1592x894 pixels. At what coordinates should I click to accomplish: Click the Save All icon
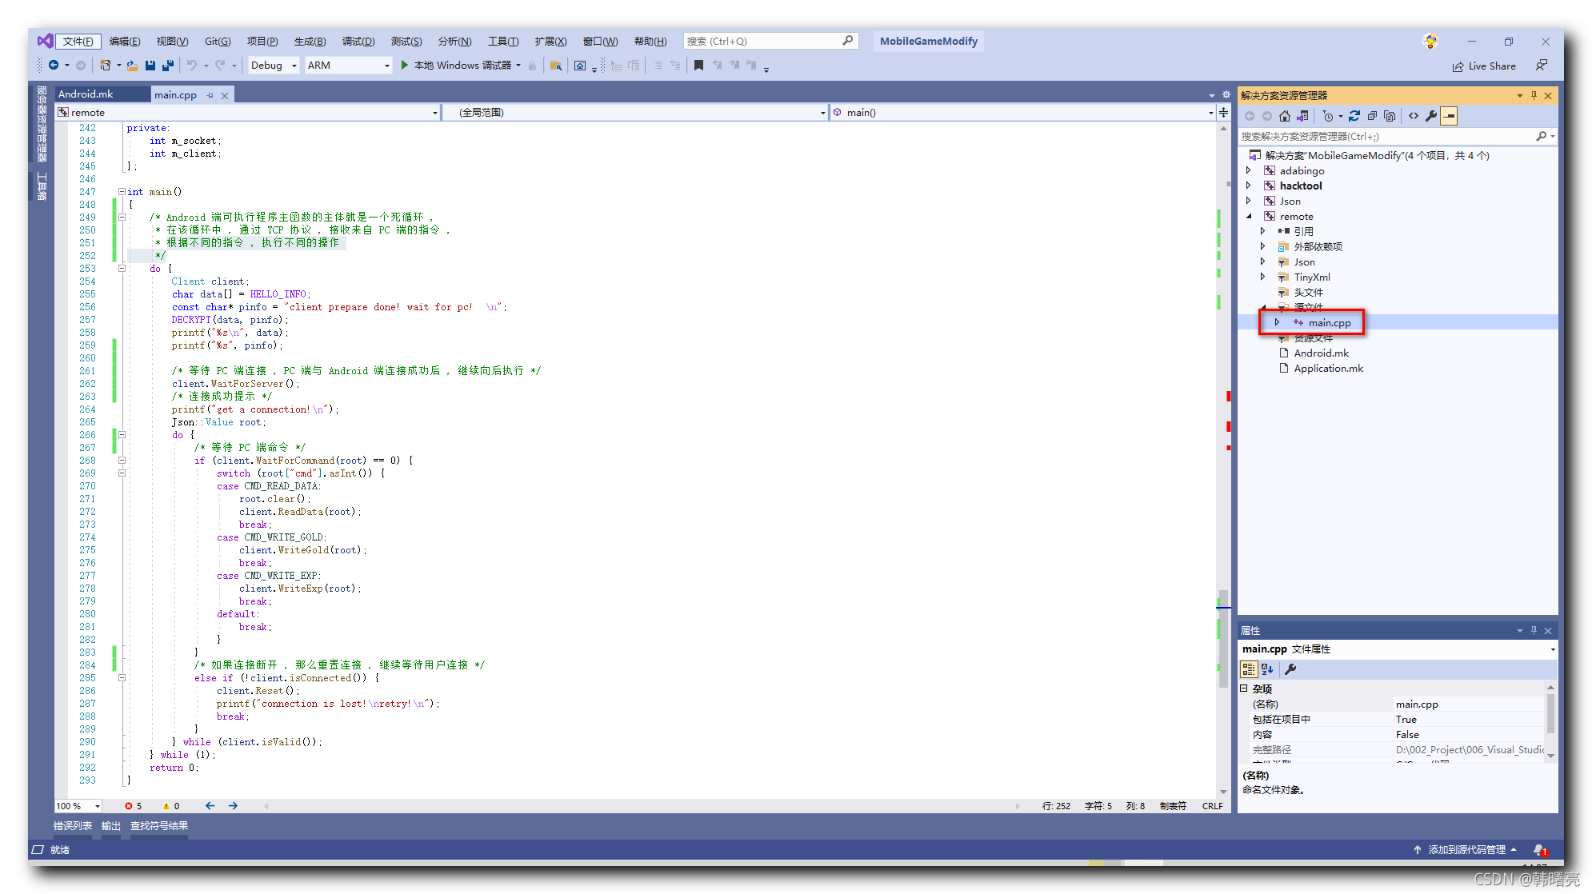tap(168, 65)
